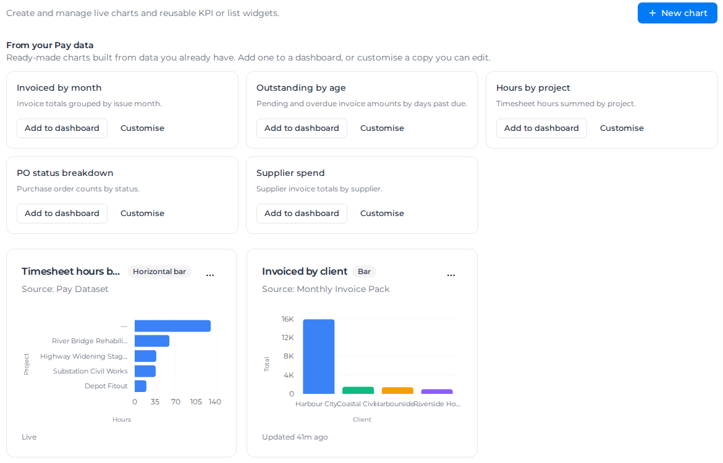Click the 16K value axis label
This screenshot has height=463, width=723.
(288, 319)
